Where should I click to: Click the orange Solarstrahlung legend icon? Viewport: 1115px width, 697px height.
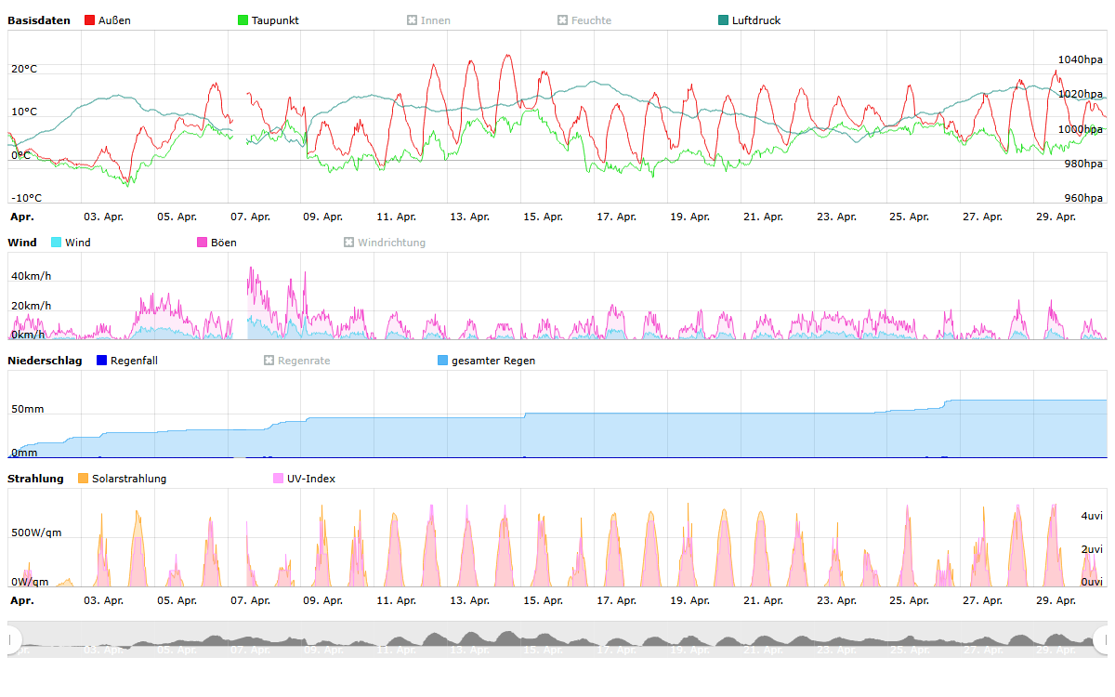pos(84,479)
